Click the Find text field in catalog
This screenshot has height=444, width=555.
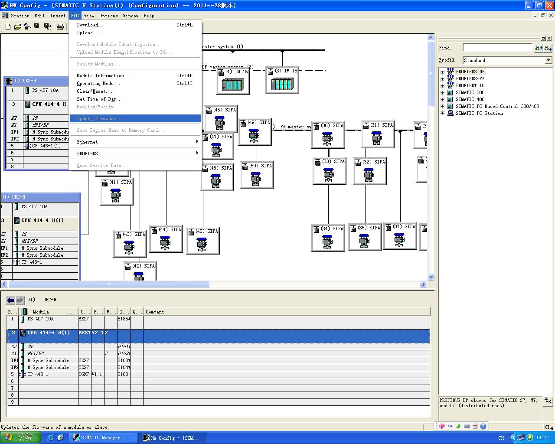(x=497, y=48)
